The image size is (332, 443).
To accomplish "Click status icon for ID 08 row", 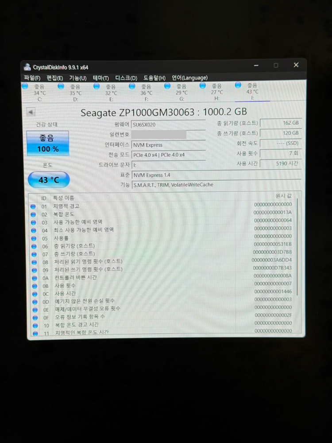I will (x=34, y=262).
